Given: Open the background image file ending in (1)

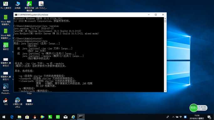Looking at the screenshot, I should pyautogui.click(x=6, y=76).
